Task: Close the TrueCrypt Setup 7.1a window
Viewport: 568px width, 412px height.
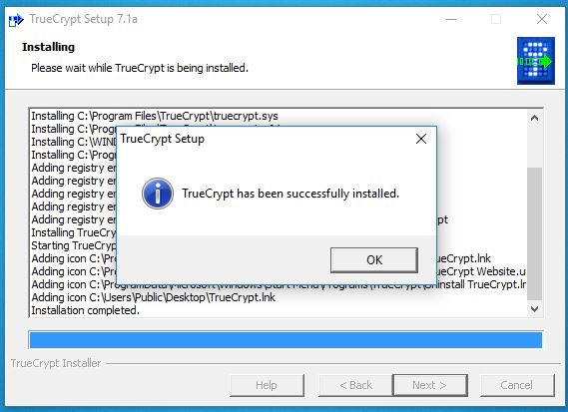Action: click(542, 19)
